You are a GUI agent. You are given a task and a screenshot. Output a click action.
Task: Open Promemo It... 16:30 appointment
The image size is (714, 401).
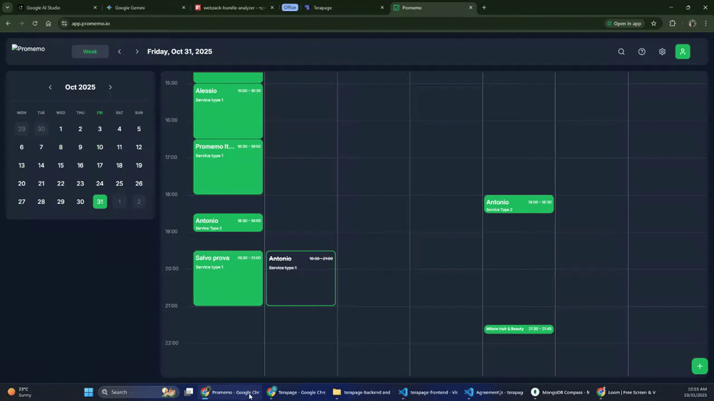(x=228, y=167)
